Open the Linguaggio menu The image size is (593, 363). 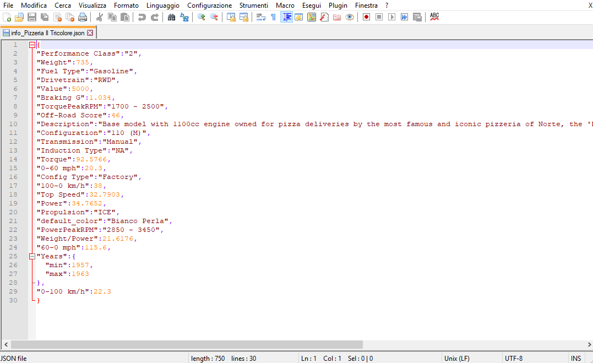click(x=163, y=6)
